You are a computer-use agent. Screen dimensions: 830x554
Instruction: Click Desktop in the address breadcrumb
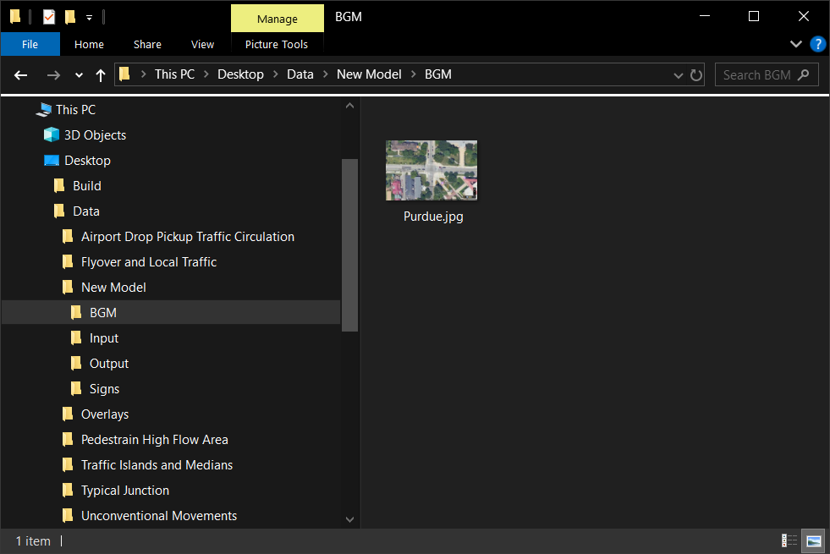coord(240,74)
